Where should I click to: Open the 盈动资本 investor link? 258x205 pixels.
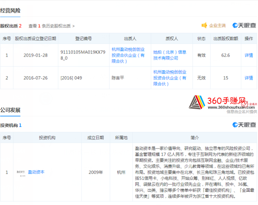(x=36, y=172)
